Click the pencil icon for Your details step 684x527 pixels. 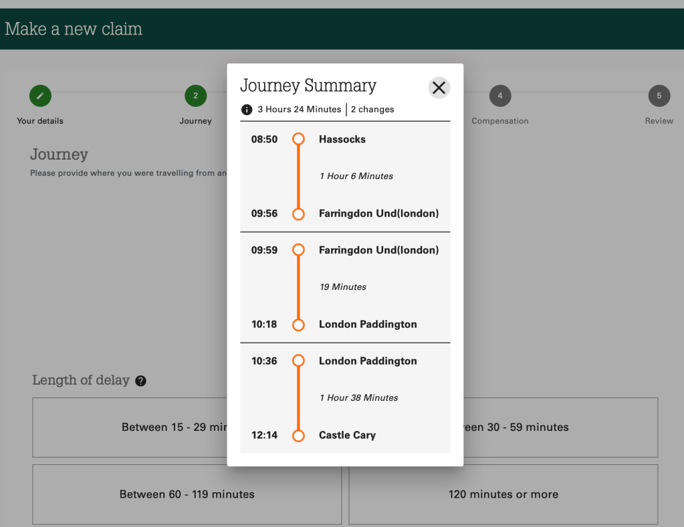[x=40, y=96]
